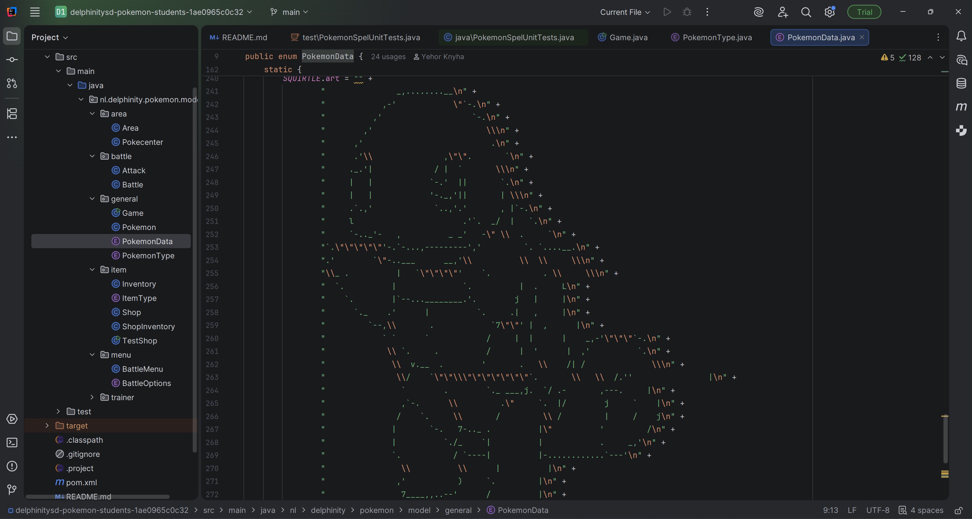Toggle file writable lock in status bar
Viewport: 972px width, 519px height.
959,511
